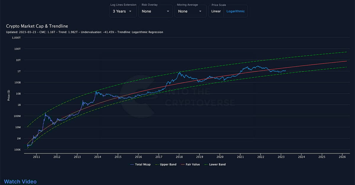
Task: Click the 100T y-axis label
Action: point(17,49)
